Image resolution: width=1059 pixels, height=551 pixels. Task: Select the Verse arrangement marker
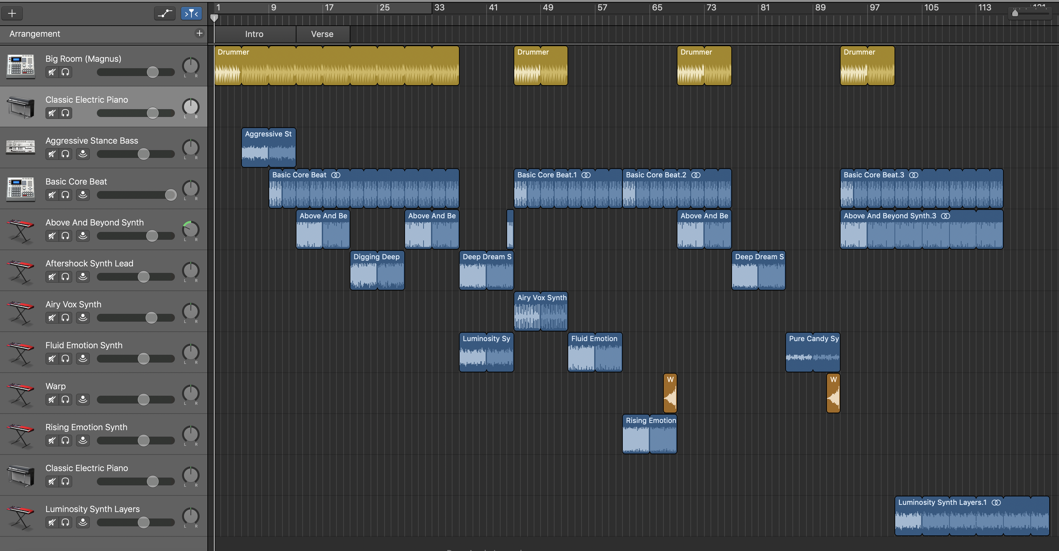tap(322, 34)
